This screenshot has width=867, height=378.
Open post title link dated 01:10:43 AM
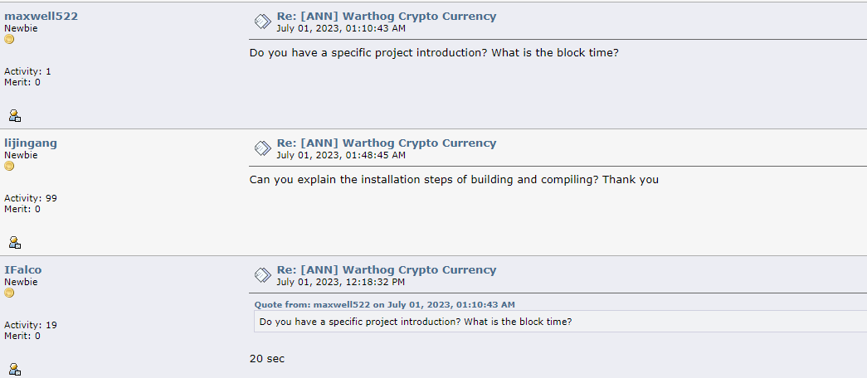click(x=387, y=16)
